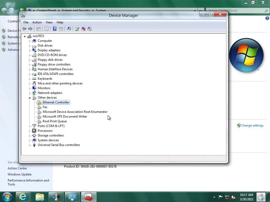Click the Uninstall toolbar icon with red X
The height and width of the screenshot is (202, 270).
pyautogui.click(x=83, y=29)
